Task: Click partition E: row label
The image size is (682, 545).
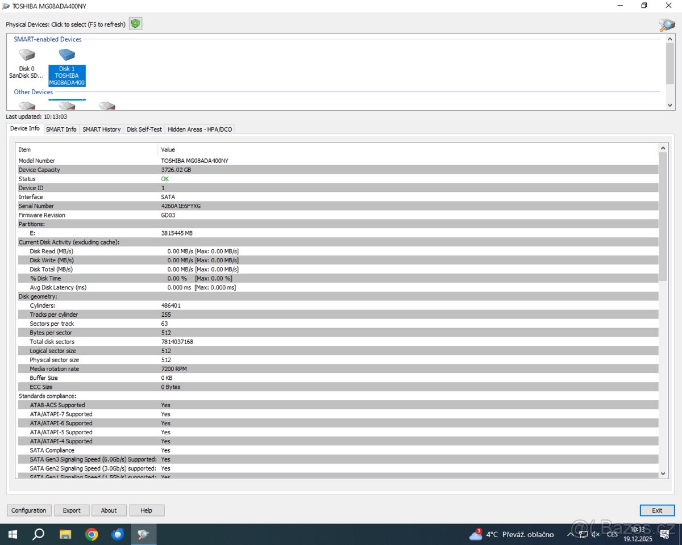Action: click(x=32, y=233)
